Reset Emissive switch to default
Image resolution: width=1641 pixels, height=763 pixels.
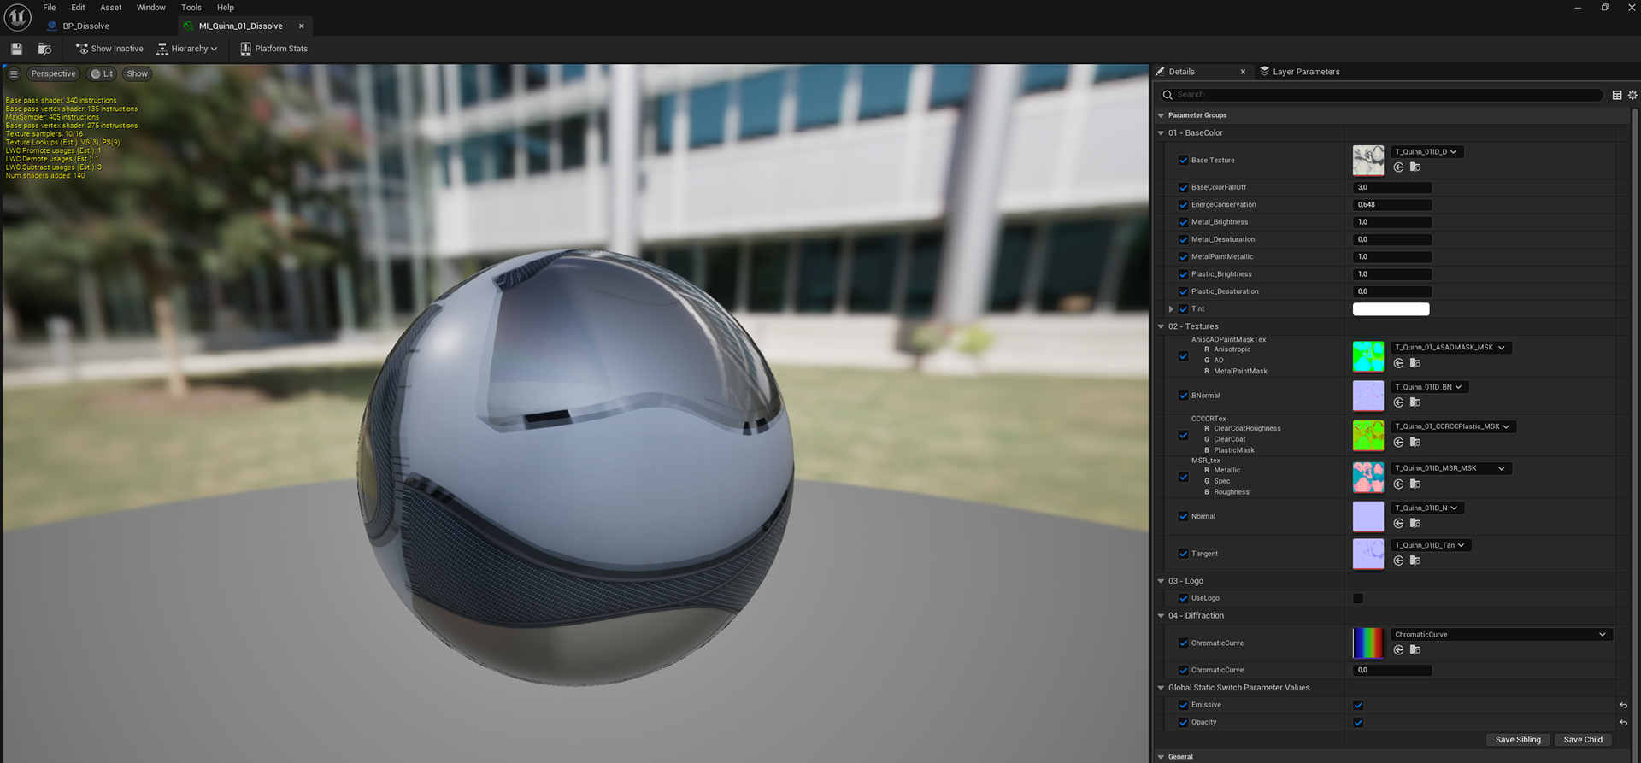pos(1623,706)
